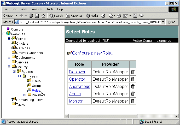Open the Edit menu
The width and height of the screenshot is (180, 125).
[14, 9]
